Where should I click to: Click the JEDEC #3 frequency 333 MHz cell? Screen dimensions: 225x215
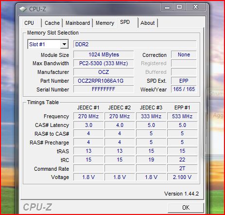(151, 116)
